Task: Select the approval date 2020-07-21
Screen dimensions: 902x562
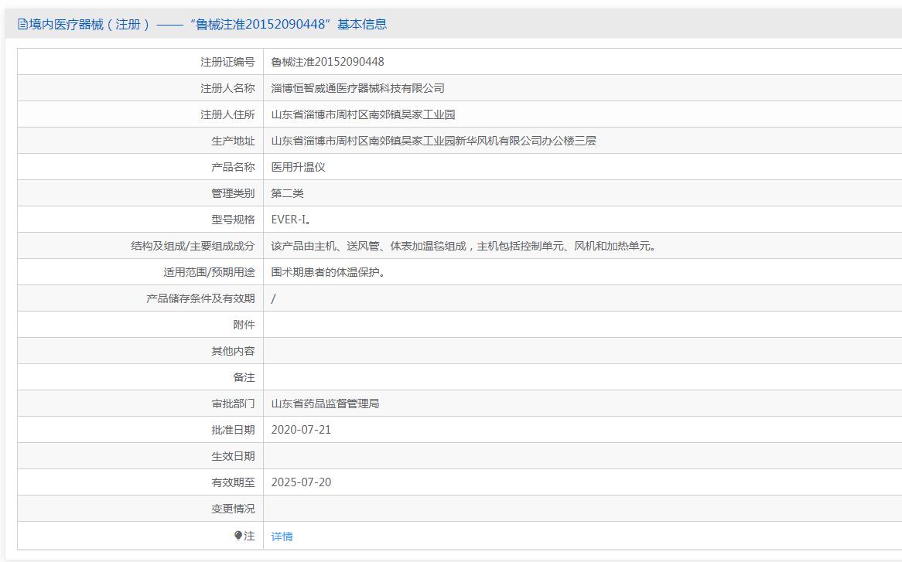Action: coord(301,430)
